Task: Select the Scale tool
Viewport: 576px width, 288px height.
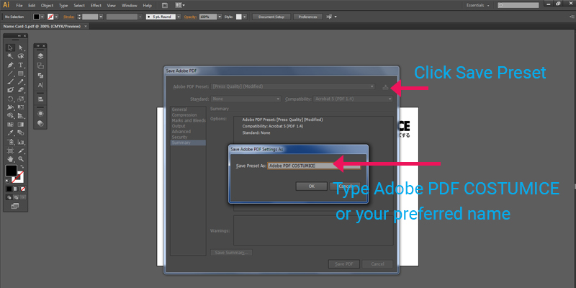Action: pos(21,99)
